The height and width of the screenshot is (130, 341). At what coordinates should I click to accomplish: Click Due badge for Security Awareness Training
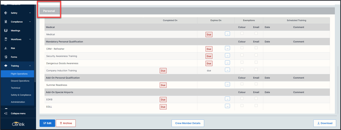pos(209,56)
